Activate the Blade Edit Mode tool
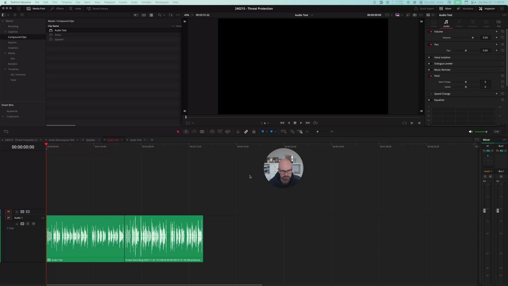Screen dimensions: 508x286 tap(202, 131)
